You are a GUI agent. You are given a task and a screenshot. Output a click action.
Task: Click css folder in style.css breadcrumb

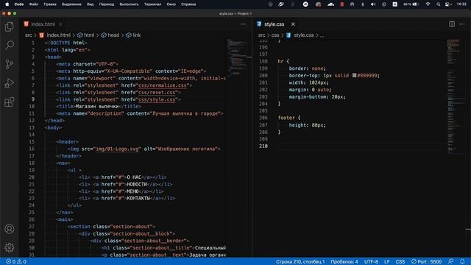click(x=275, y=35)
